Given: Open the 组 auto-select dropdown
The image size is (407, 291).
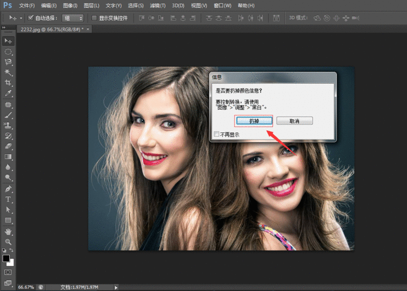Looking at the screenshot, I should pyautogui.click(x=72, y=18).
